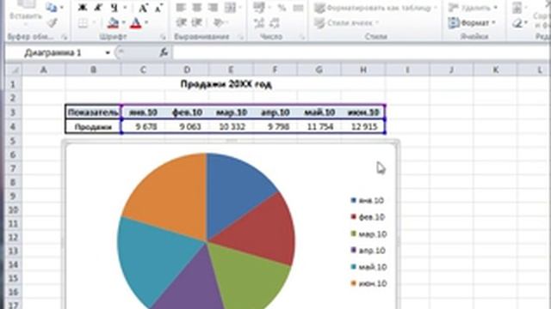Click the 'Продажи' cell in row 4

[93, 126]
